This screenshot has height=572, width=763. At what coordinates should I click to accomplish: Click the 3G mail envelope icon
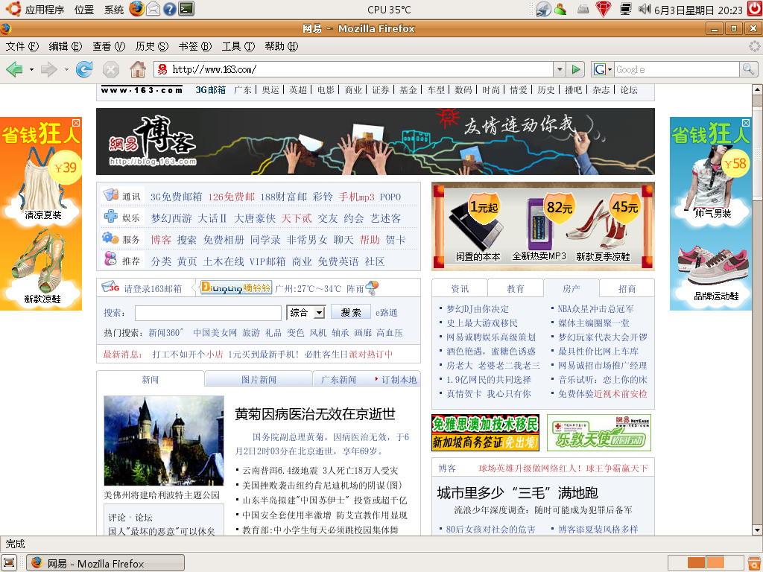point(110,287)
